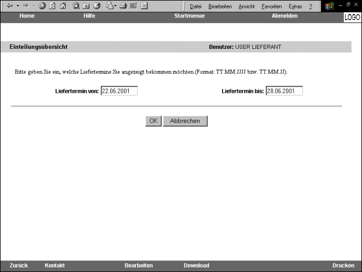Click the Download link
This screenshot has width=362, height=272.
tap(197, 265)
